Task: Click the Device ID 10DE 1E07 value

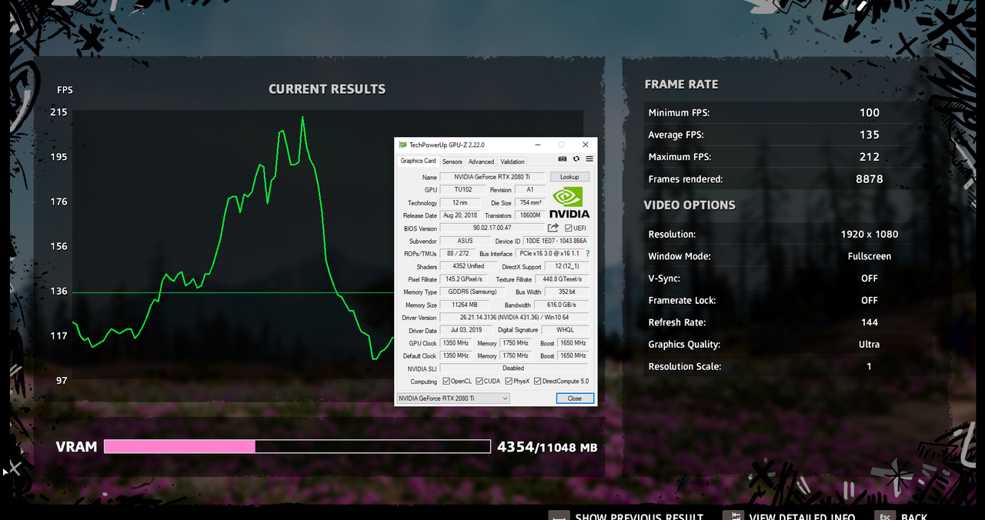Action: click(x=556, y=241)
